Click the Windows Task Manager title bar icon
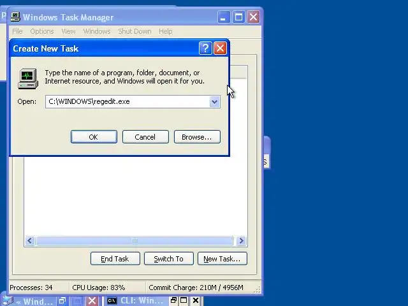Image resolution: width=408 pixels, height=306 pixels. coord(15,17)
